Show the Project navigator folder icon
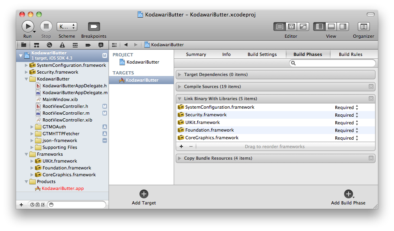 tap(24, 45)
